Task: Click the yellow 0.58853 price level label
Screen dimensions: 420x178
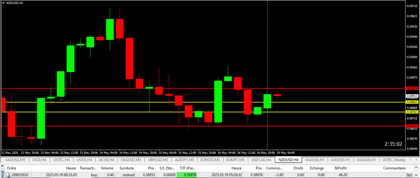Action: 412,102
